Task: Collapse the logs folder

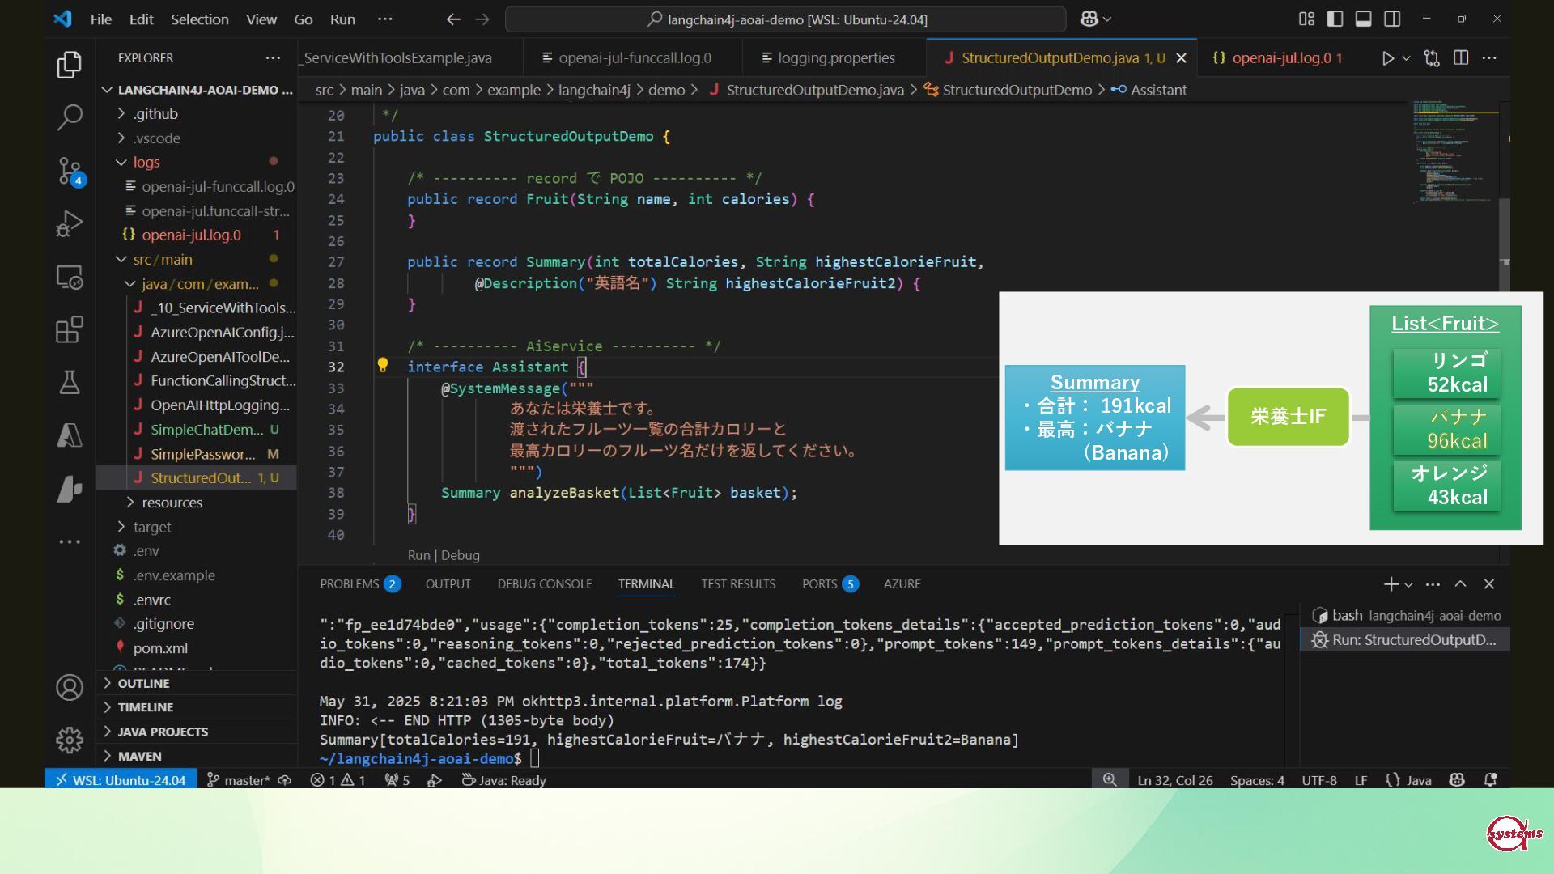Action: (196, 162)
